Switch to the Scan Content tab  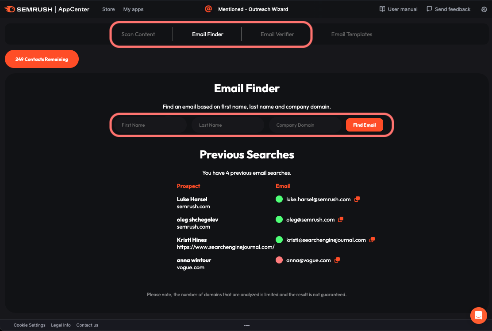[138, 34]
